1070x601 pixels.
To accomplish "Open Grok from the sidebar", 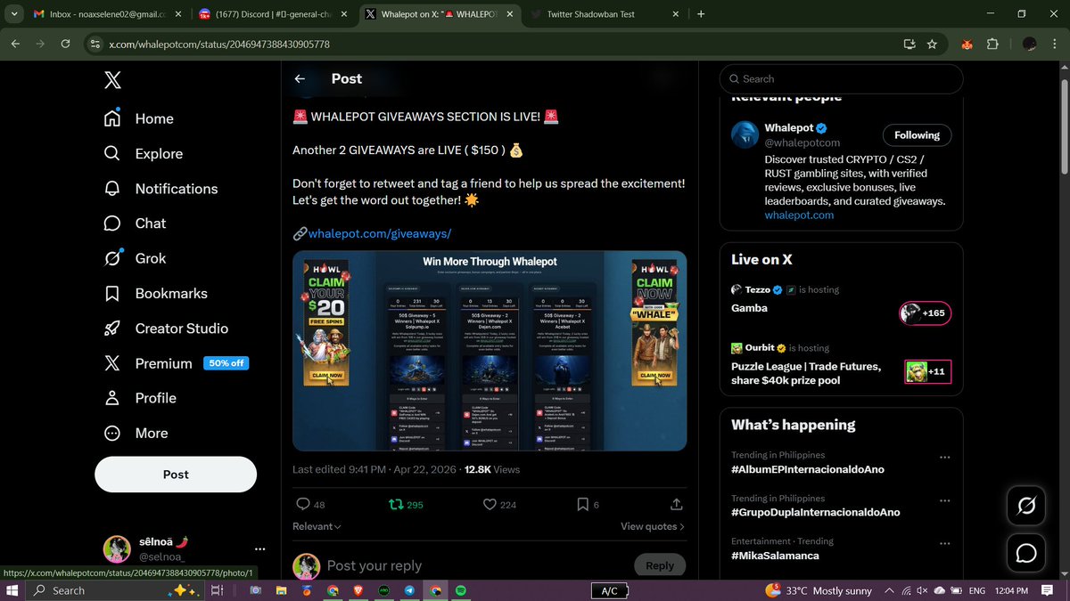I will 135,258.
